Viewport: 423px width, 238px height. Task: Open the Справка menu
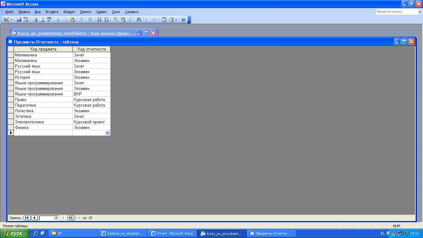[x=132, y=12]
